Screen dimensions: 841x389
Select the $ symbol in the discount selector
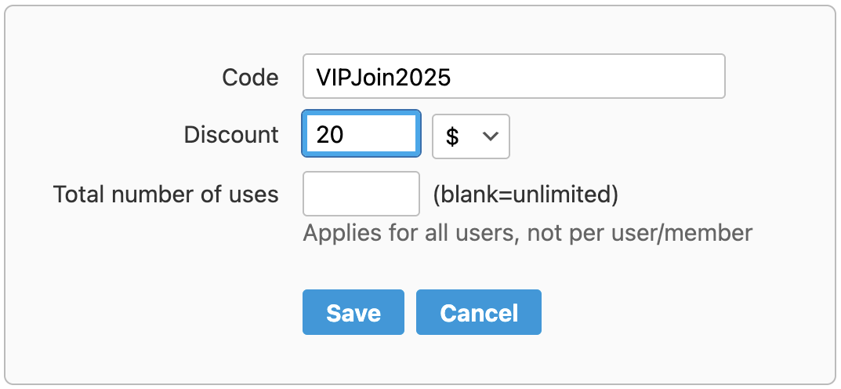[452, 136]
